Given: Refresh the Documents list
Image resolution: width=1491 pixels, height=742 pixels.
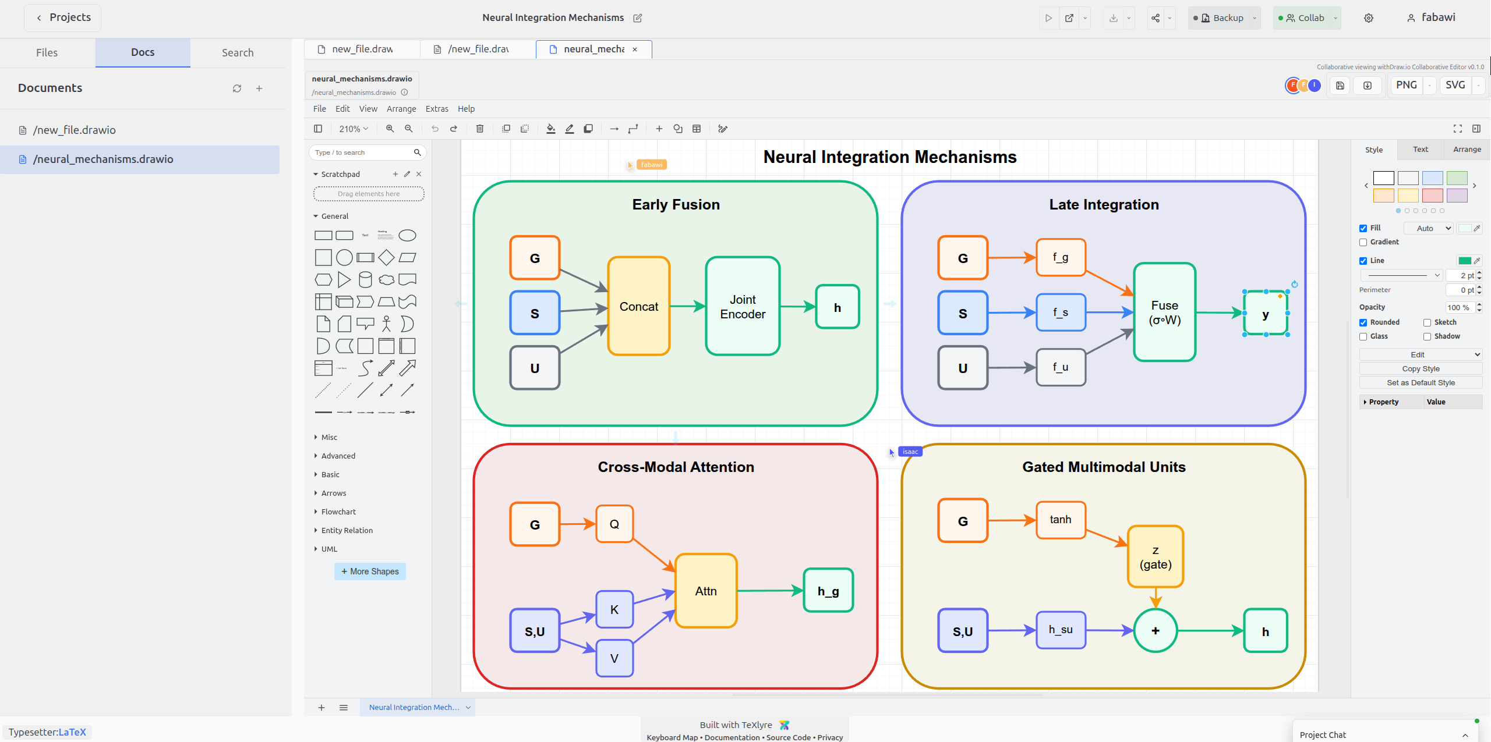Looking at the screenshot, I should coord(237,88).
